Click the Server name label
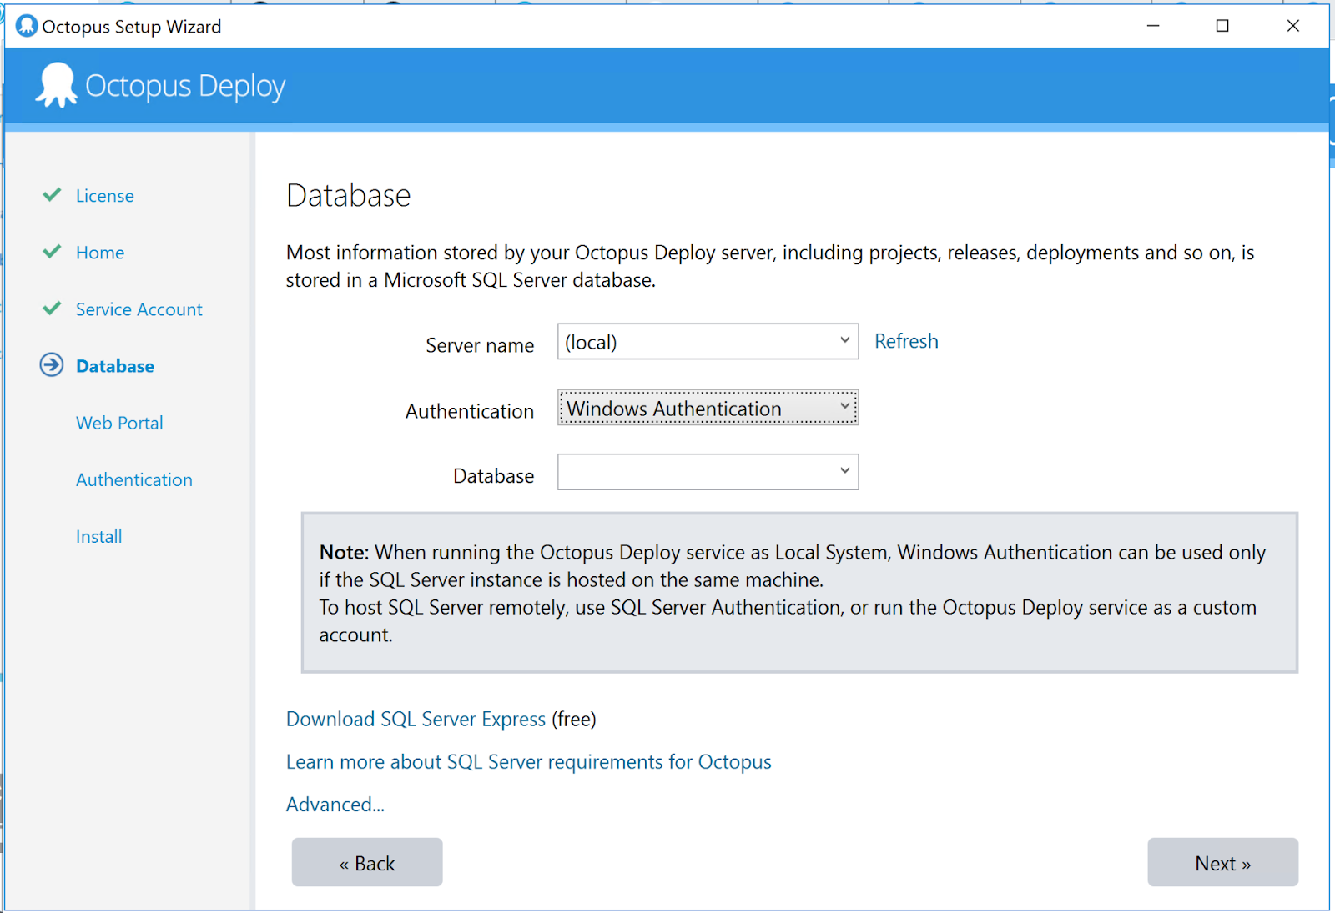The height and width of the screenshot is (913, 1335). (x=480, y=345)
